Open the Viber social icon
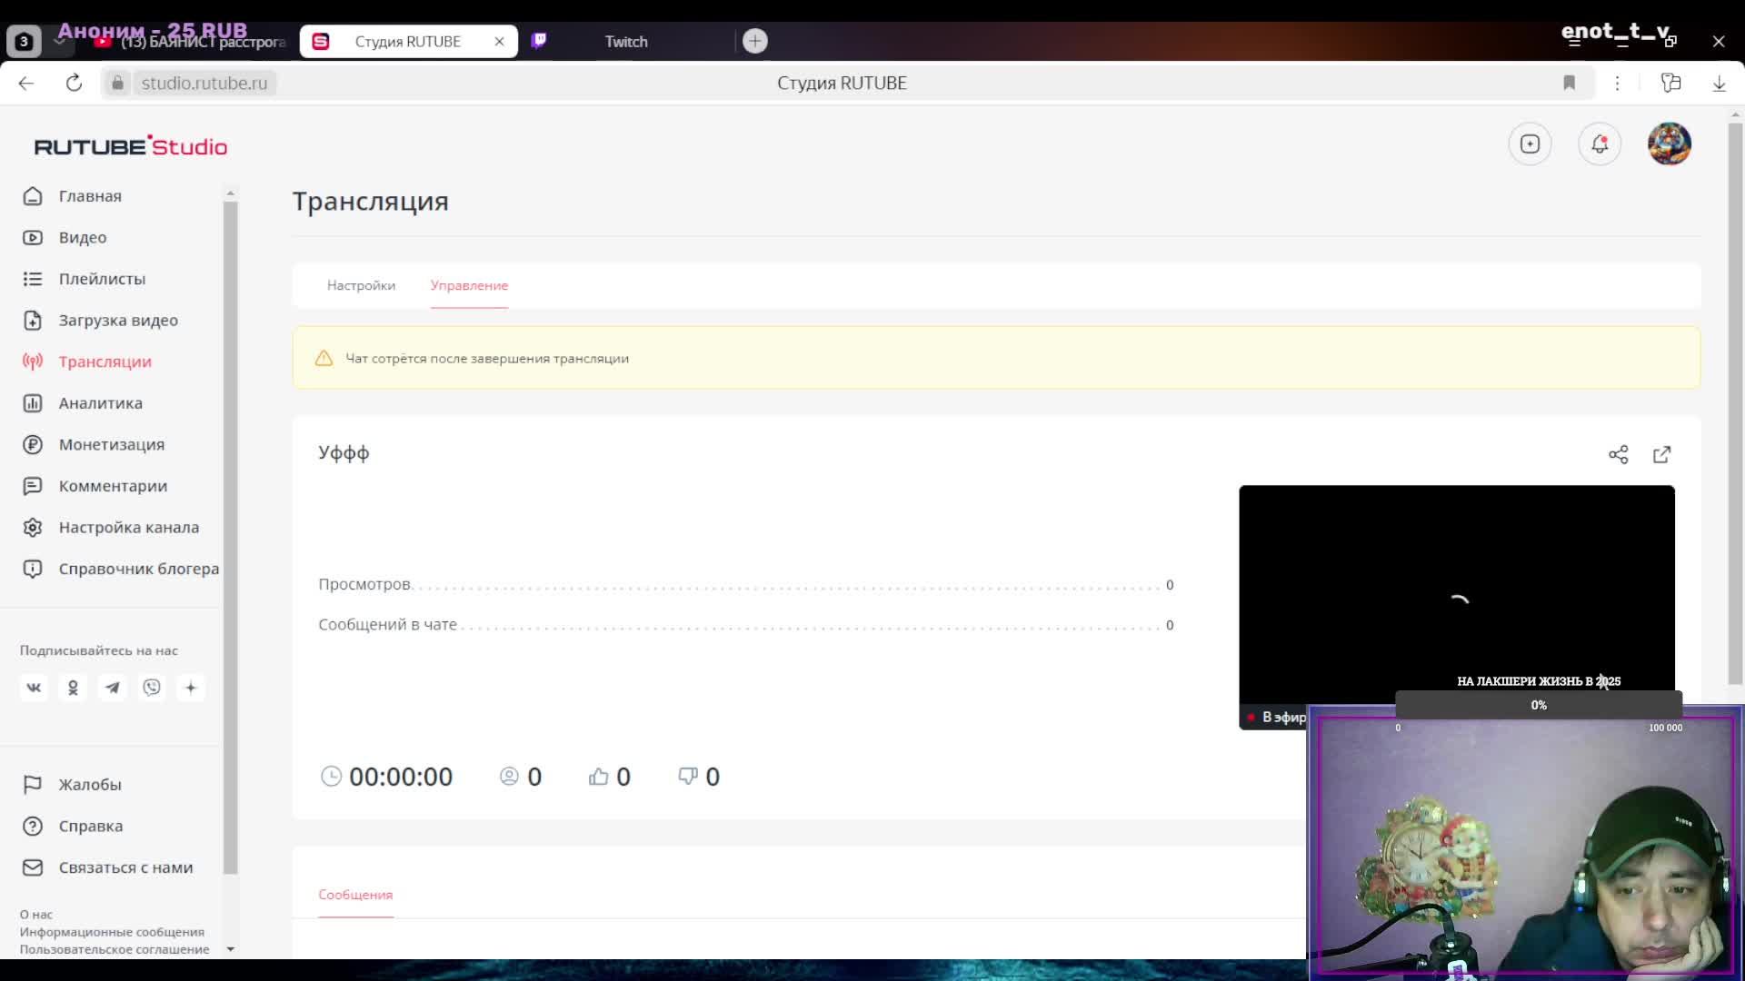Image resolution: width=1745 pixels, height=981 pixels. click(x=152, y=688)
